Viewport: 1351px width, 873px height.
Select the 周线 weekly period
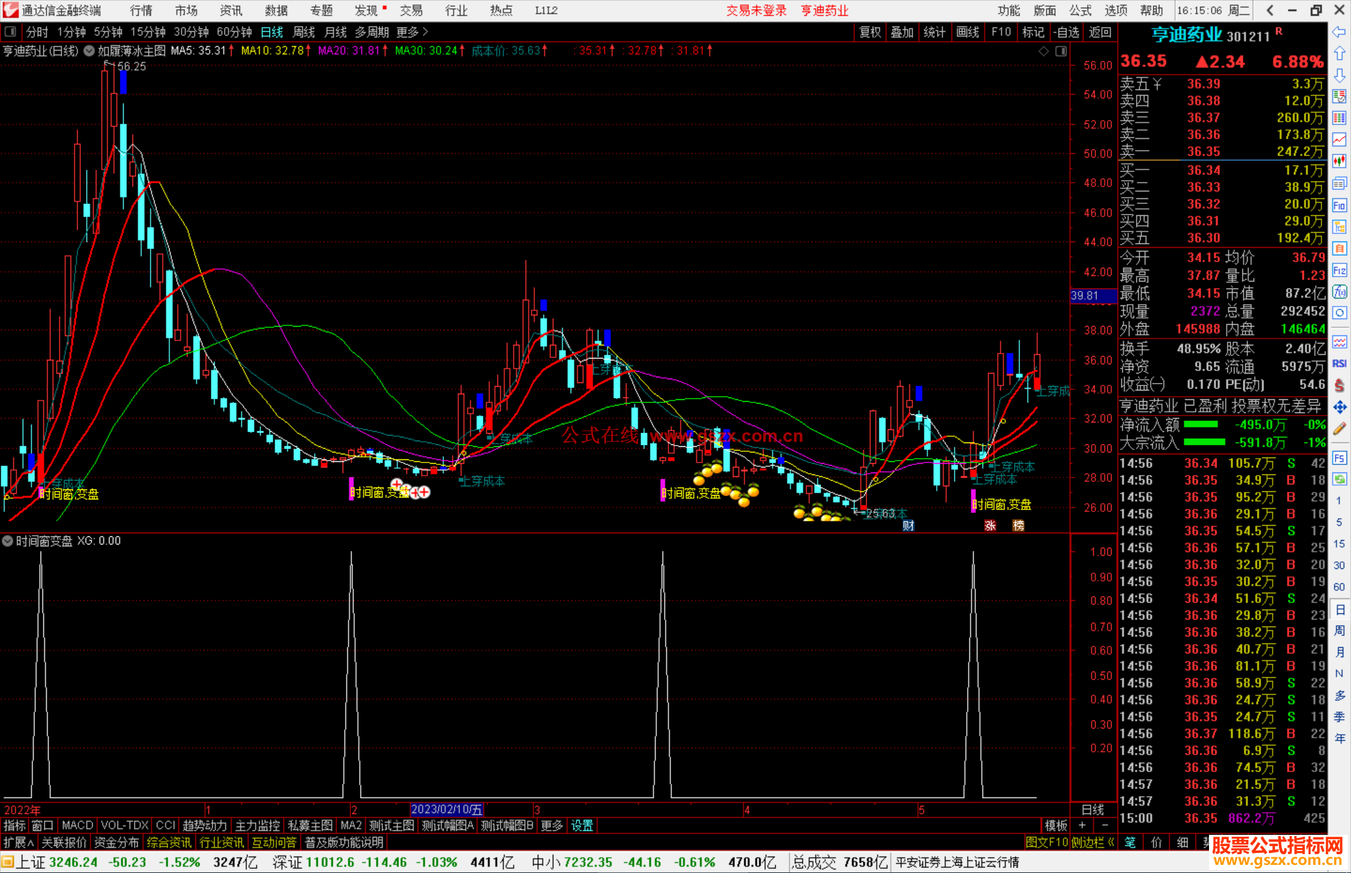(304, 32)
